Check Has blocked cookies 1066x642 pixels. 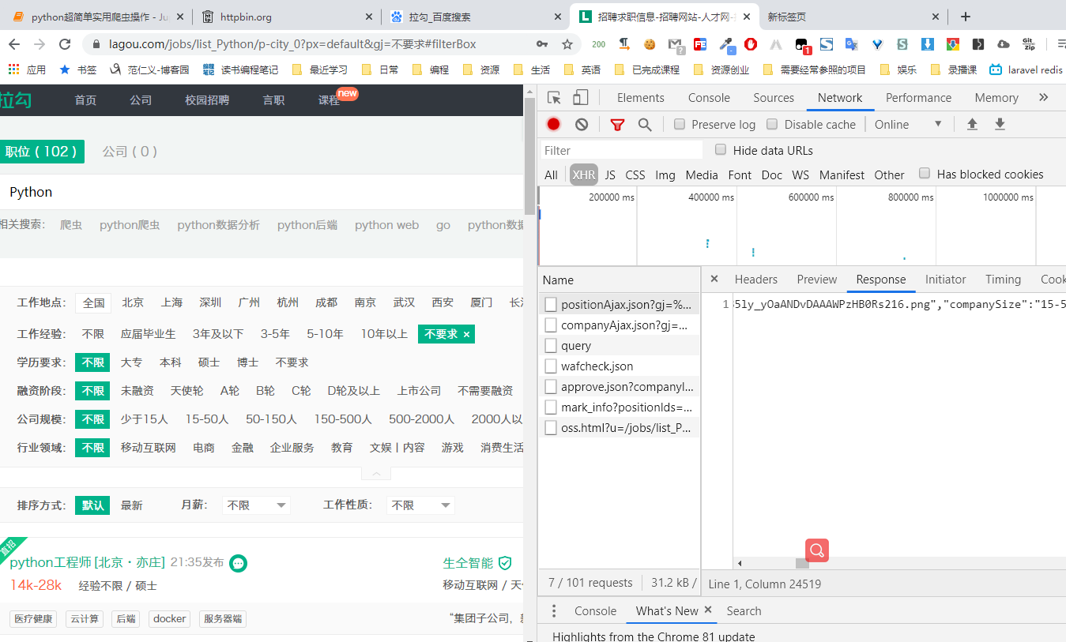coord(925,174)
